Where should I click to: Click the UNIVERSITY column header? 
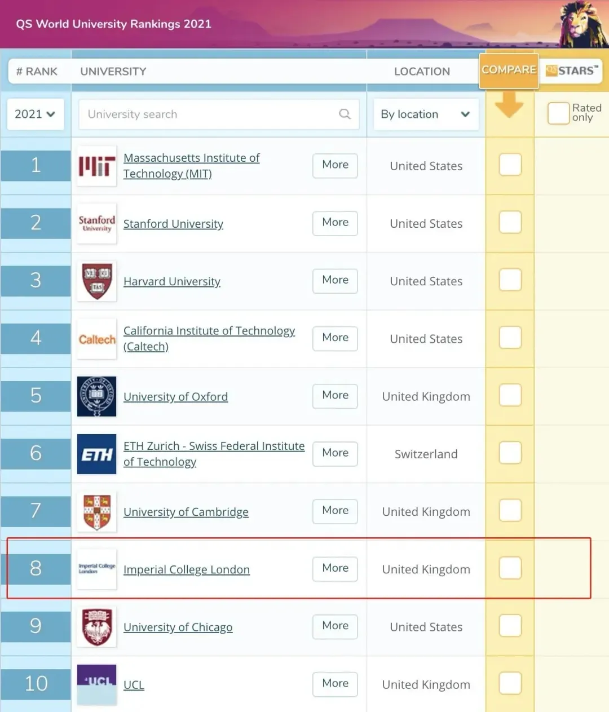(113, 72)
